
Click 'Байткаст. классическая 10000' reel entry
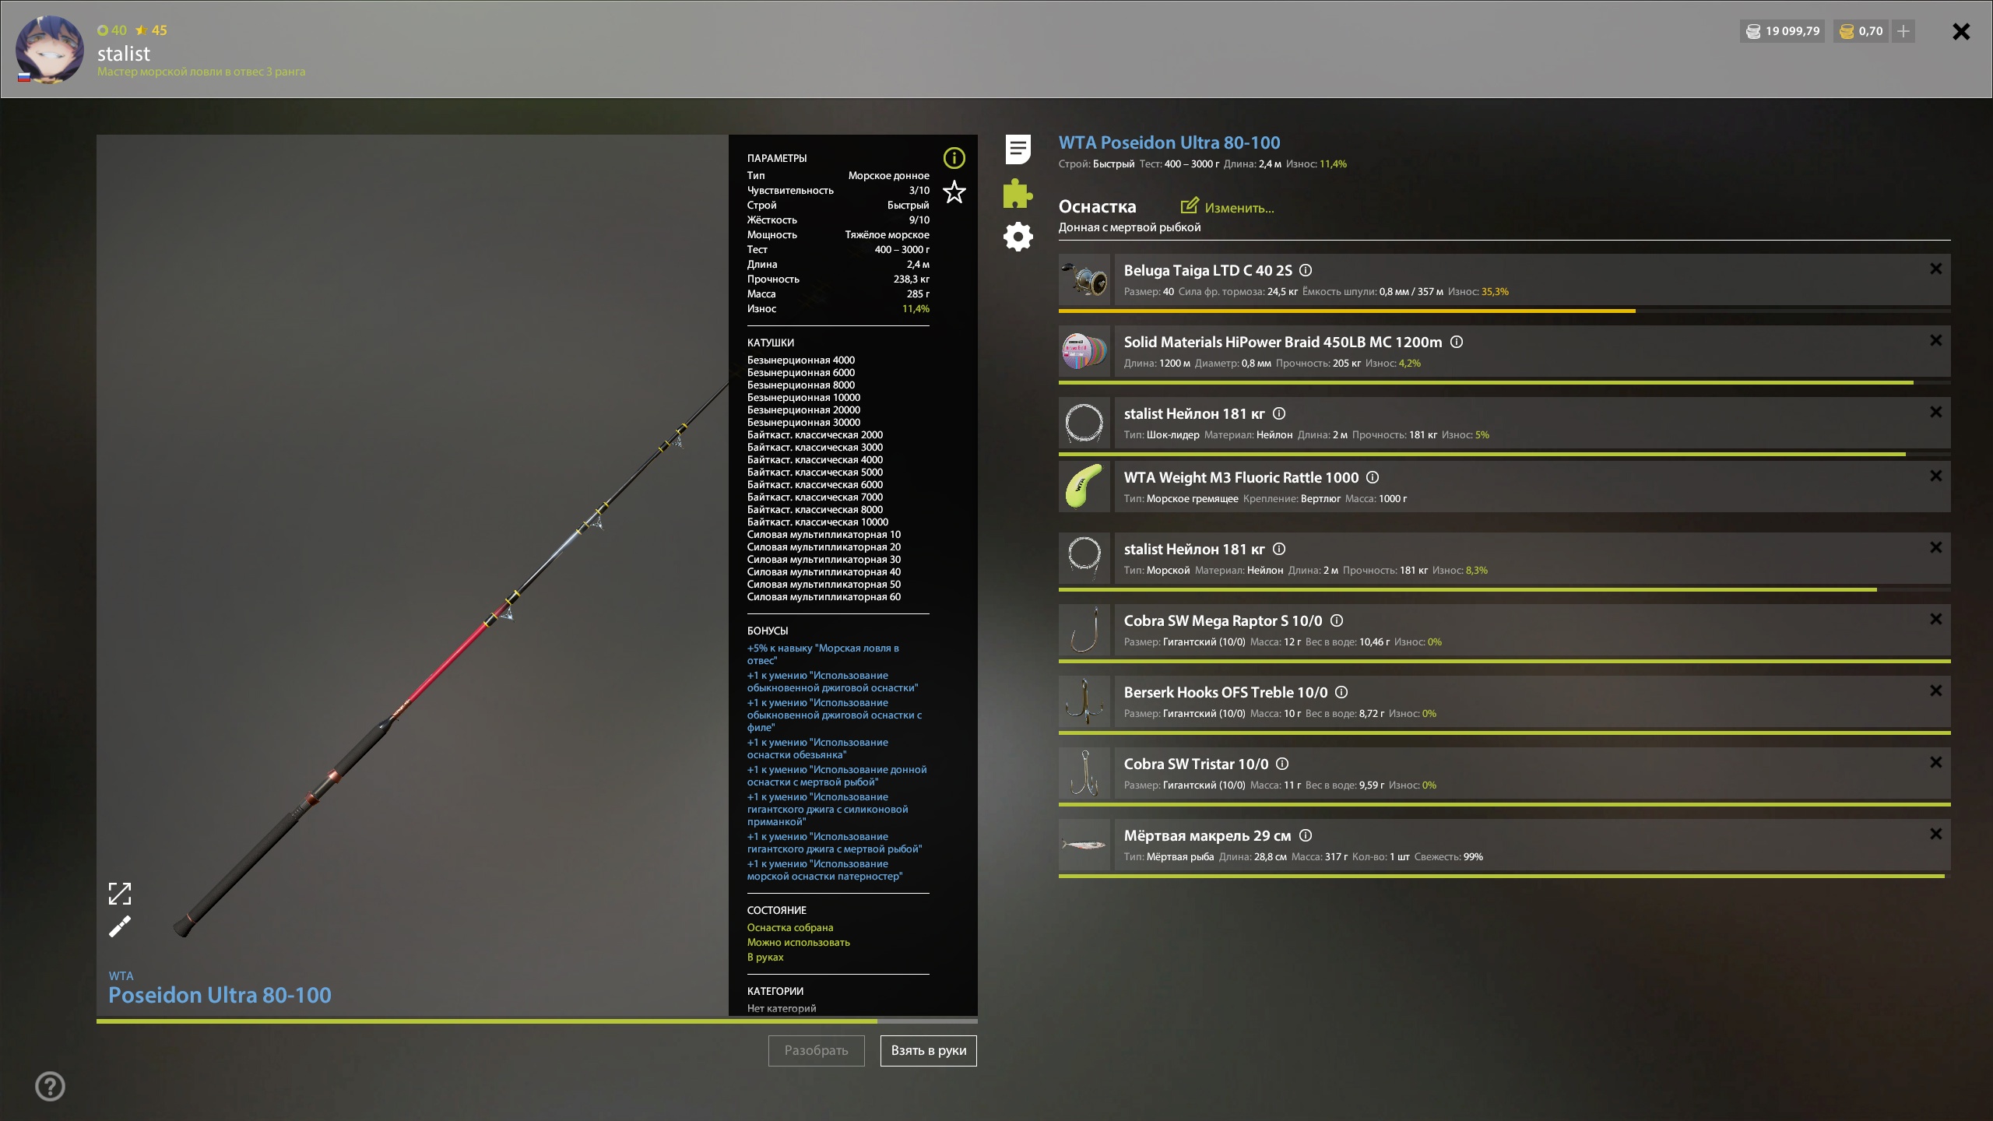click(x=817, y=522)
